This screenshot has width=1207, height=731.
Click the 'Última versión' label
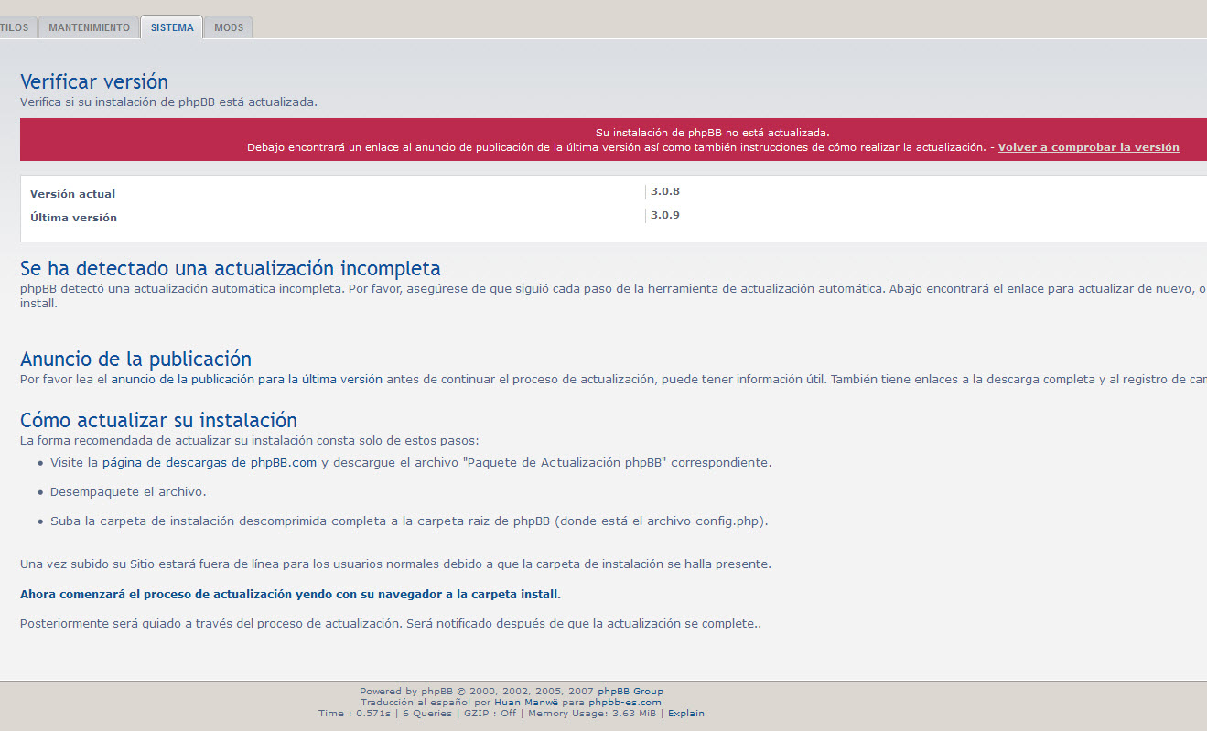[73, 218]
